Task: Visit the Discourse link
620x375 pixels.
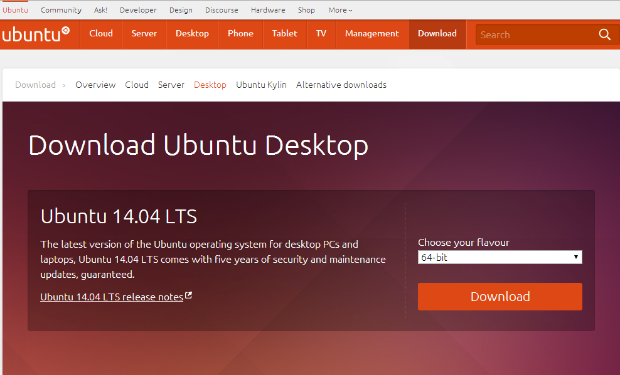Action: 222,10
